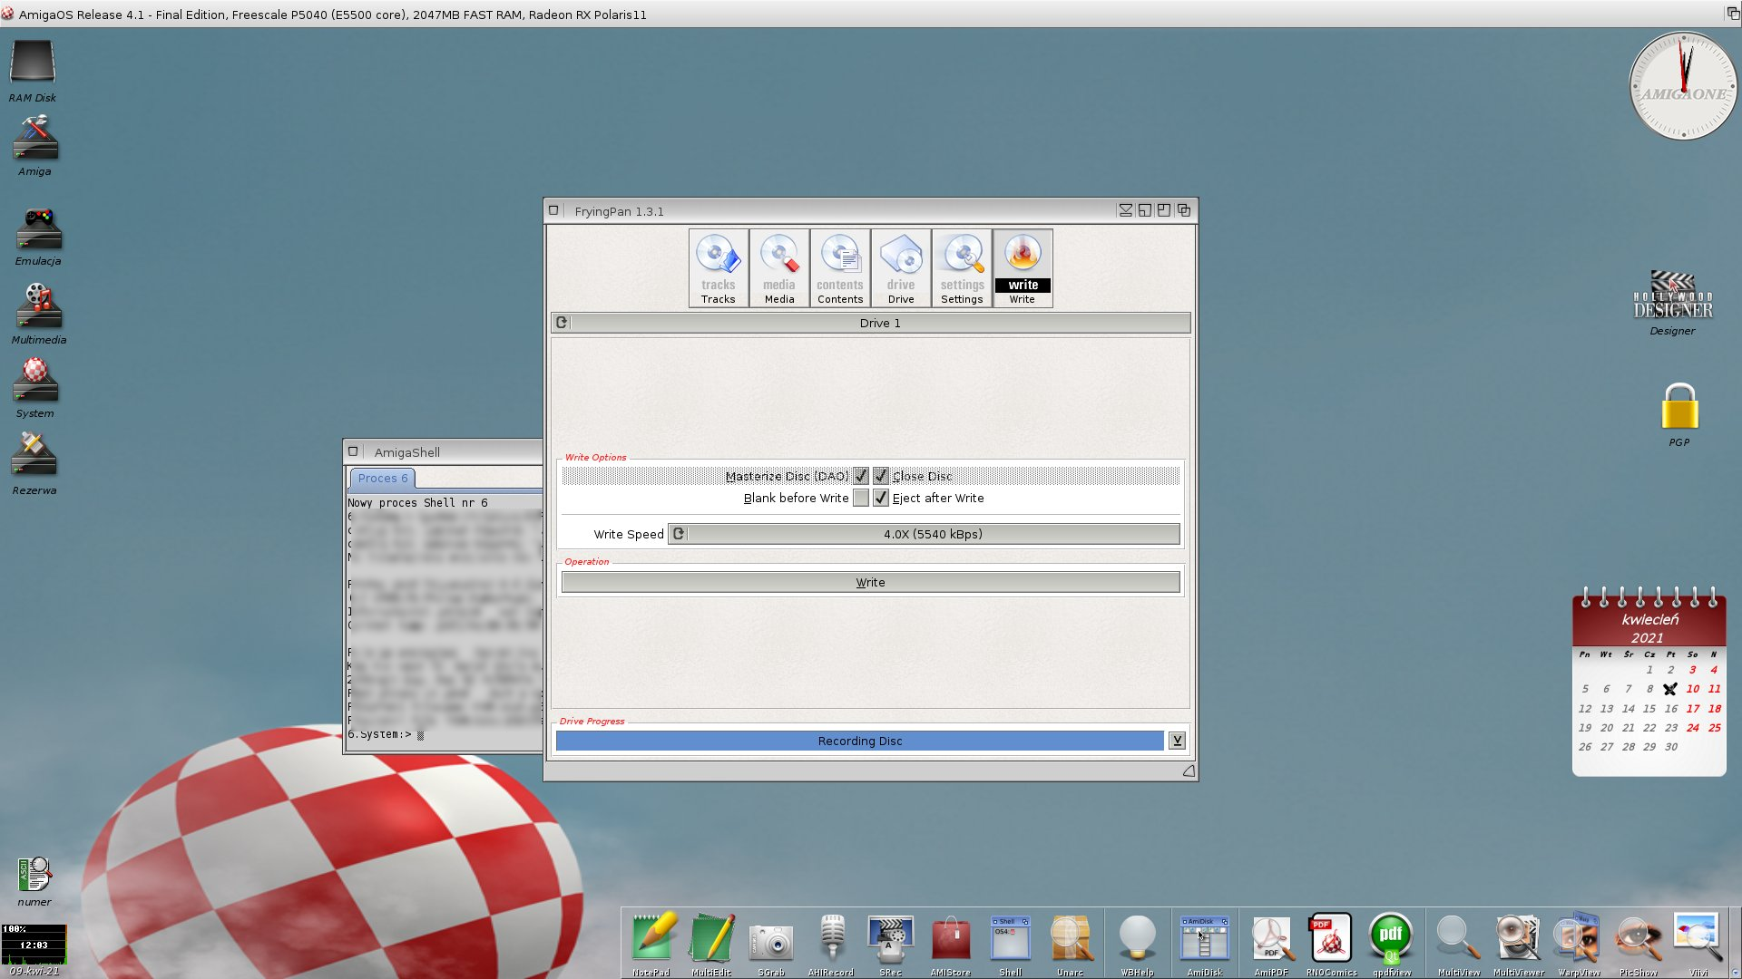1742x979 pixels.
Task: Open the Drive 1 cycle selector
Action: point(870,323)
